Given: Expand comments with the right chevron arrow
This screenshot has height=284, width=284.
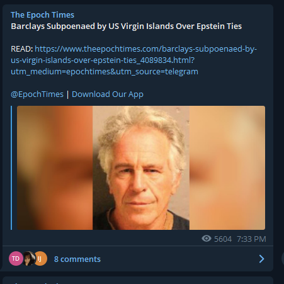Looking at the screenshot, I should [x=261, y=259].
